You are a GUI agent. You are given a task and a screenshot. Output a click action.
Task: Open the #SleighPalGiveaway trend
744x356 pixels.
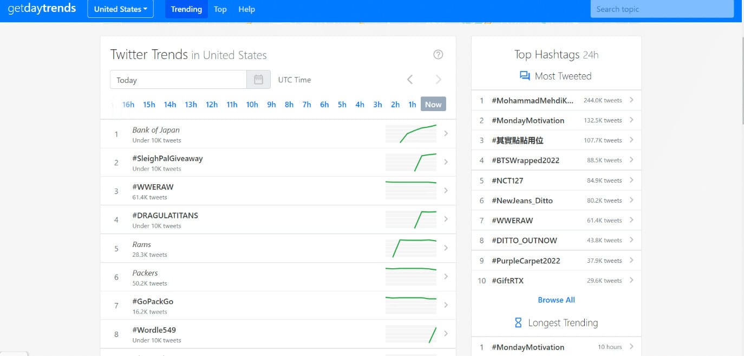167,158
